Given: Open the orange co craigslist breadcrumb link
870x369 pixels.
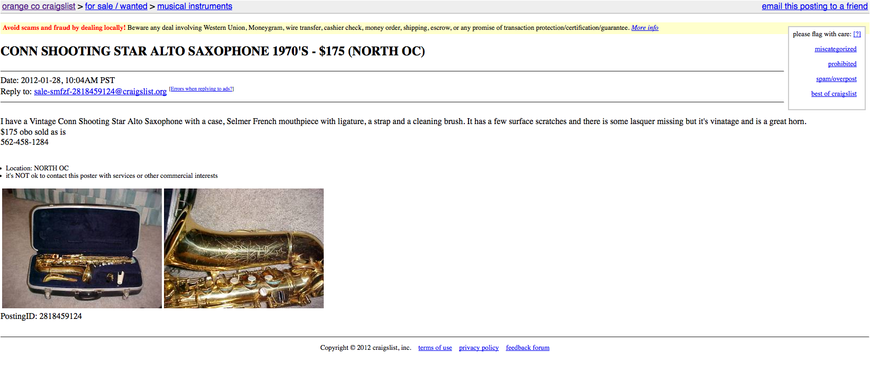Looking at the screenshot, I should pyautogui.click(x=39, y=6).
